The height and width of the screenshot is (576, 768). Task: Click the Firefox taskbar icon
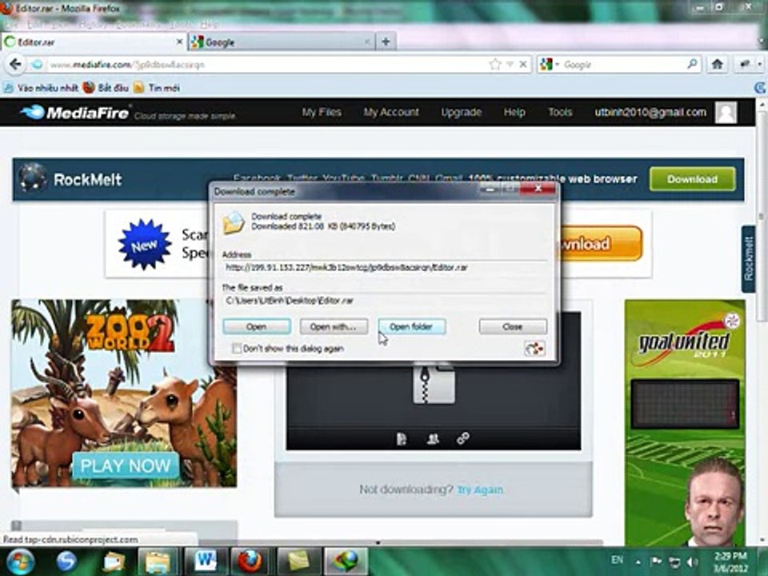click(250, 562)
